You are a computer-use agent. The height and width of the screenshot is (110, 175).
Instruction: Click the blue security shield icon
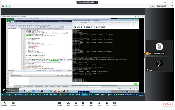[6, 6]
